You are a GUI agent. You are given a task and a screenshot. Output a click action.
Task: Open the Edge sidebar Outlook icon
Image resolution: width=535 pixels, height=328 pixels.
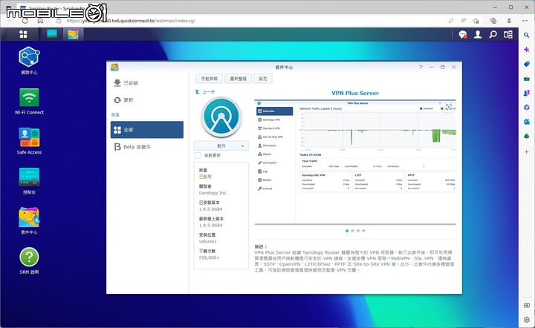(527, 122)
